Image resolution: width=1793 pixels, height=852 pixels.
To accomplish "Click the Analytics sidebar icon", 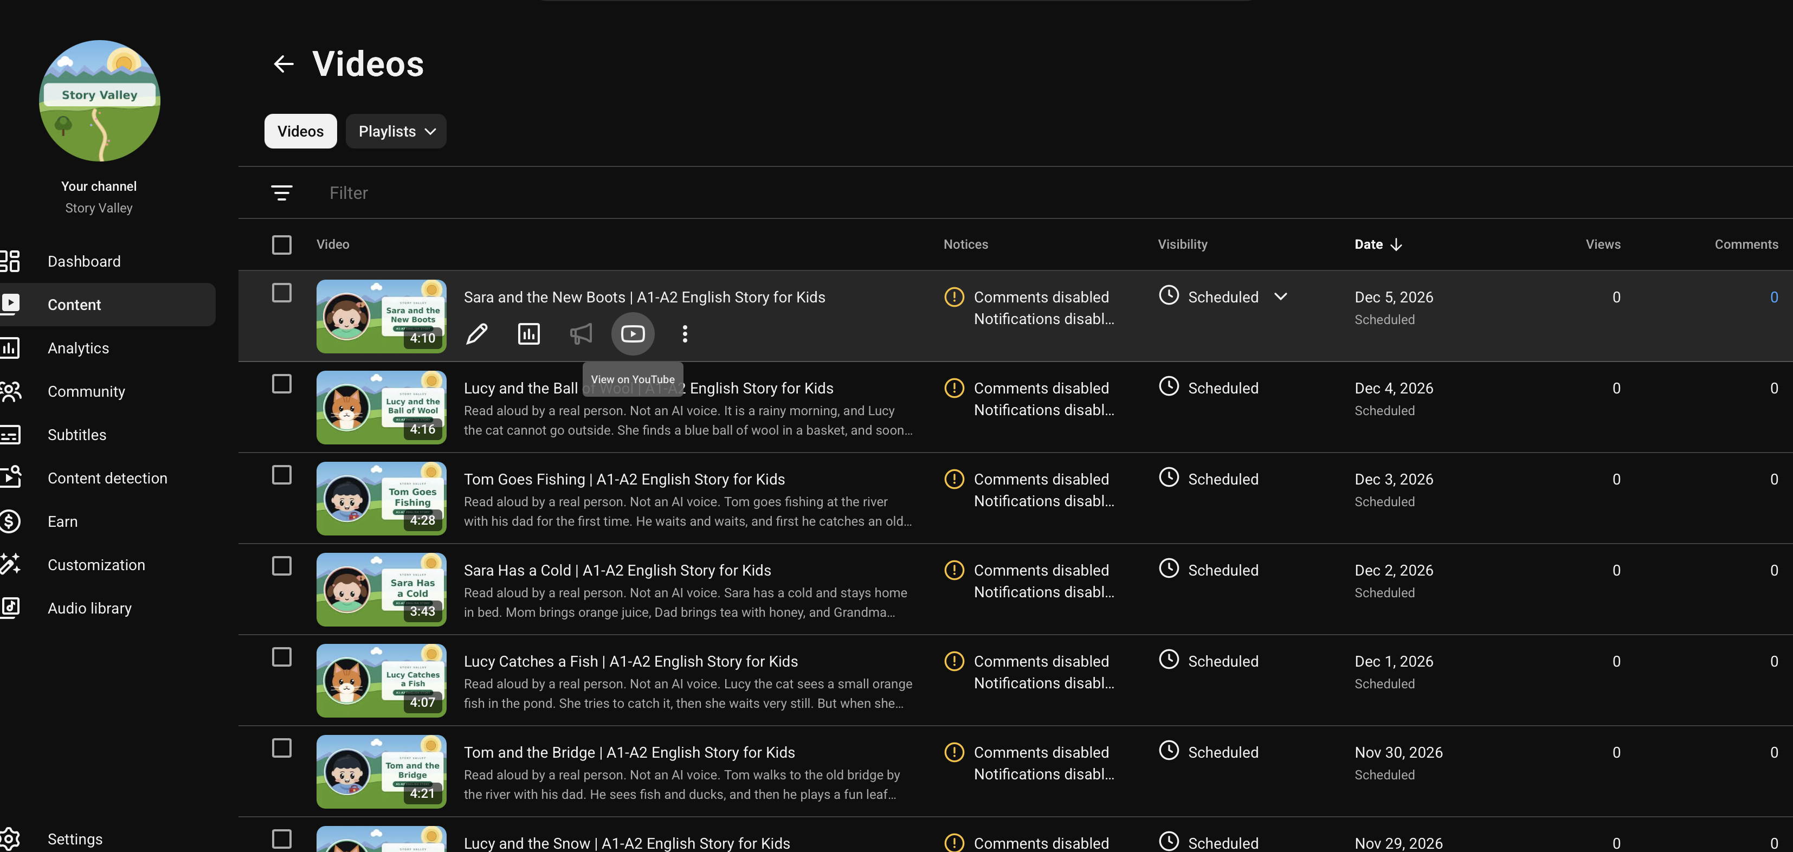I will (x=10, y=348).
